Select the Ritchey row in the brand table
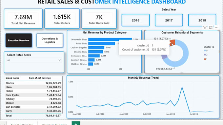Screen dimensions: 223x125 tap(33, 99)
